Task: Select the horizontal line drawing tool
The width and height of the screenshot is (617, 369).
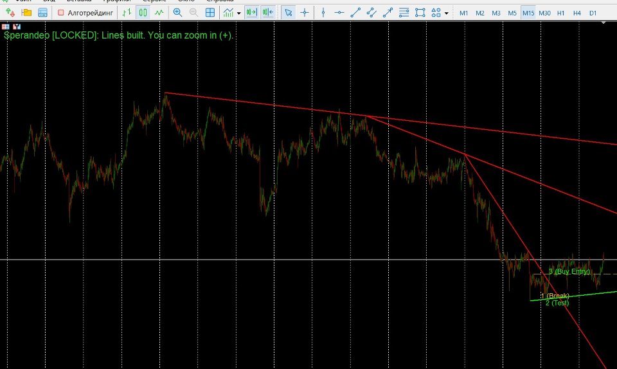Action: [339, 13]
